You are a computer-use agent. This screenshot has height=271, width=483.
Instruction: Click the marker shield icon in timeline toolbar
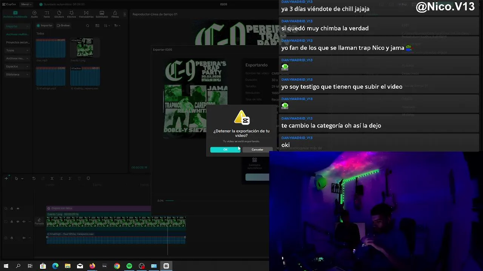point(88,178)
